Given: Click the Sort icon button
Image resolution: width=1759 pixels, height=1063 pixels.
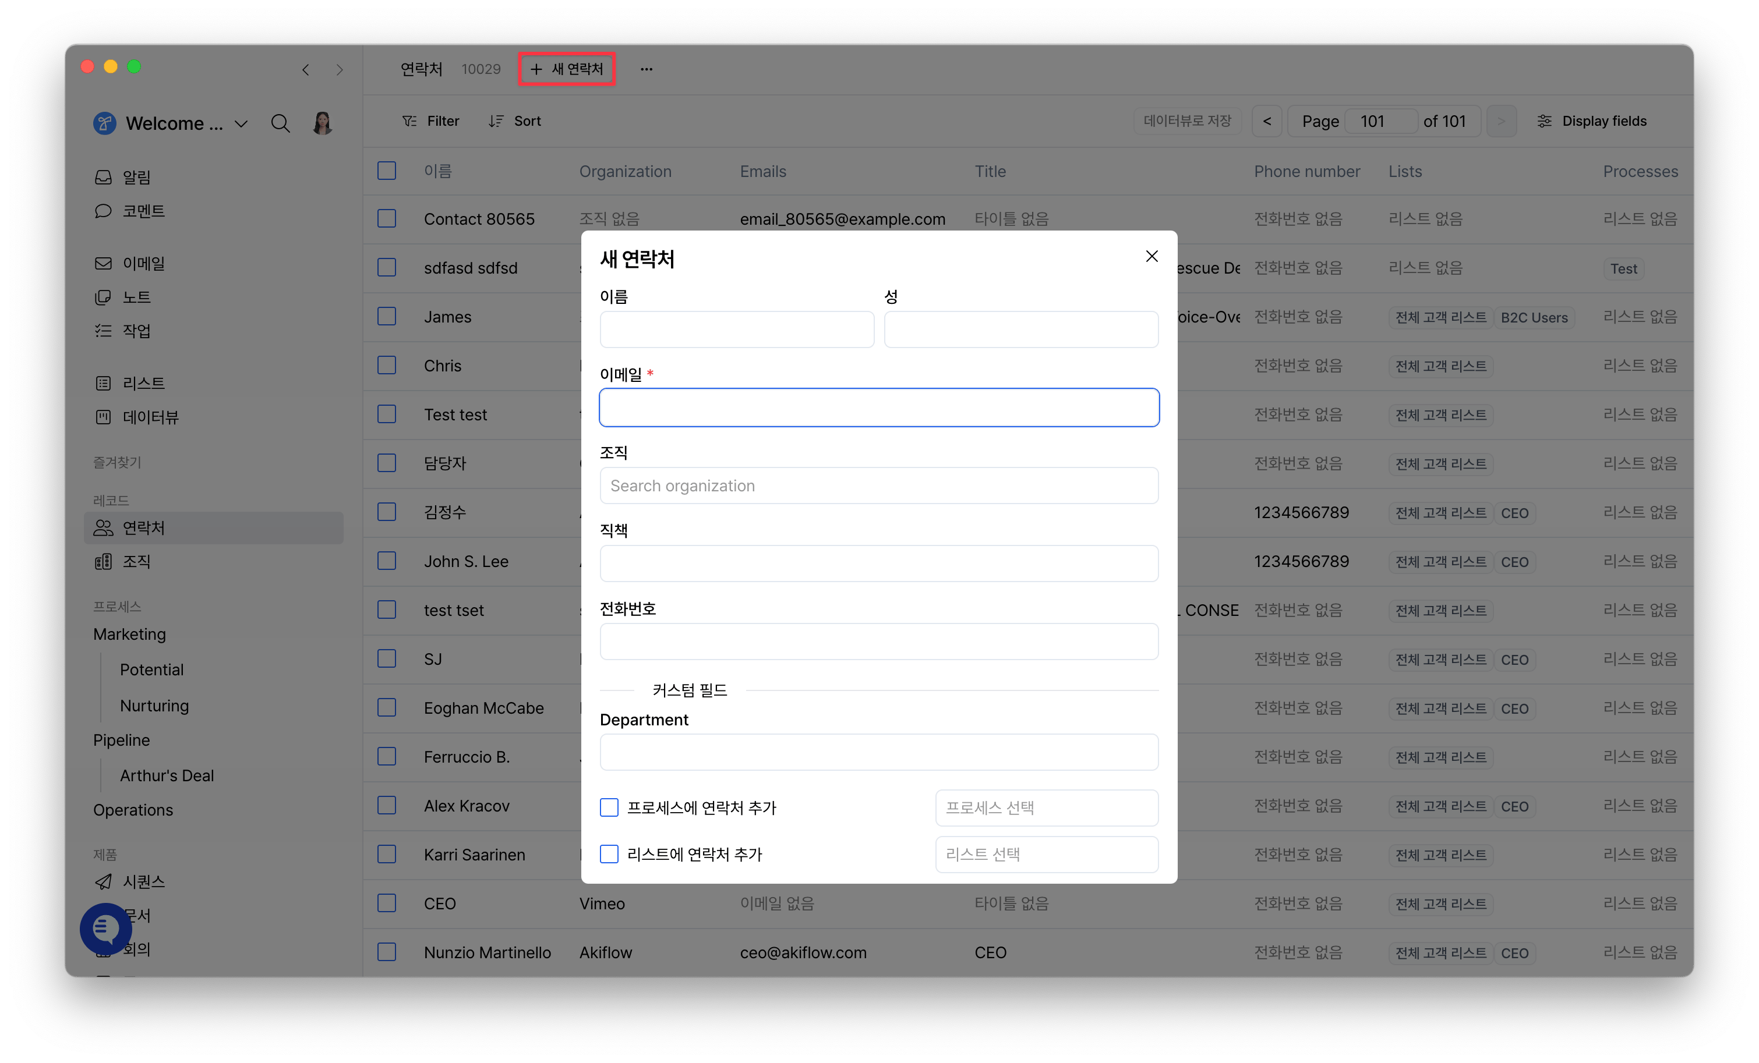Looking at the screenshot, I should [514, 121].
